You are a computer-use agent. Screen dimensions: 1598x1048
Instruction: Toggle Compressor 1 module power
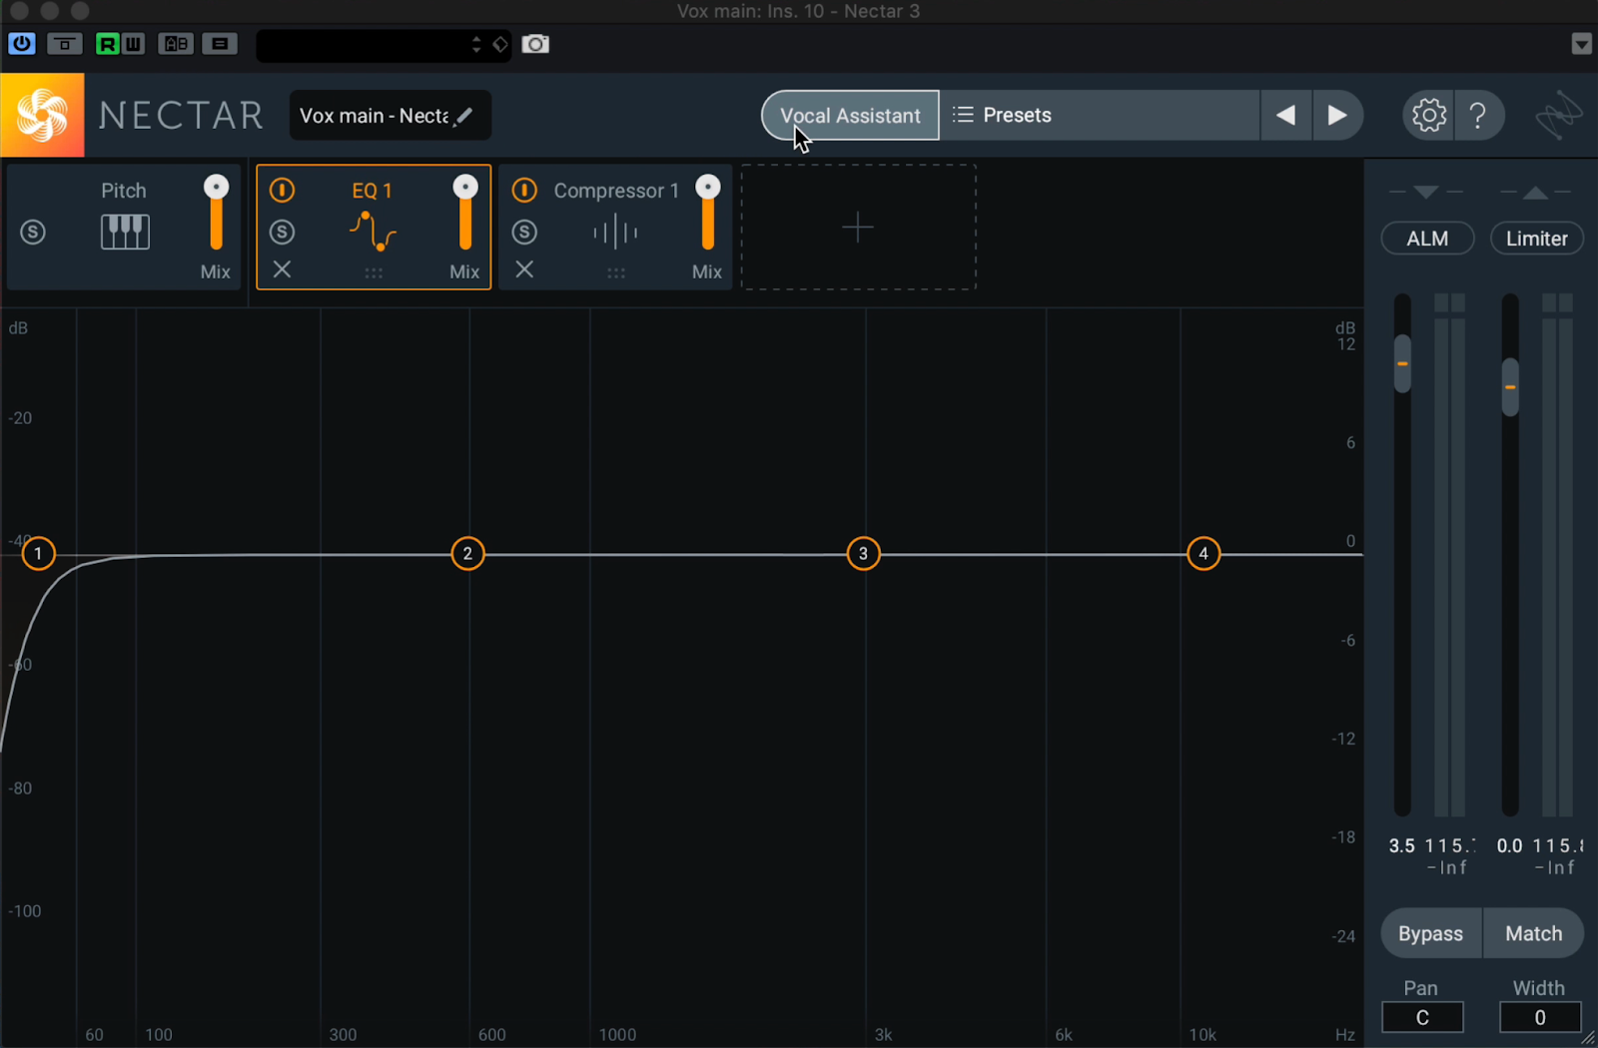[524, 190]
